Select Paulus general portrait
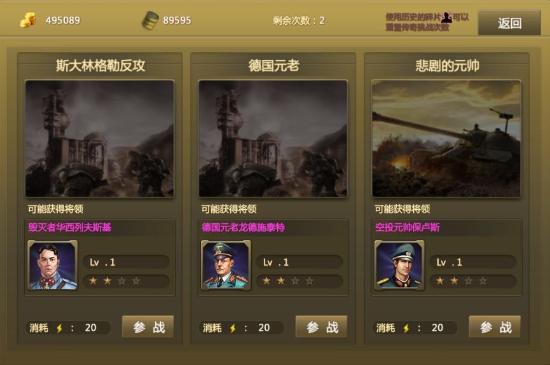This screenshot has height=365, width=550. click(399, 265)
